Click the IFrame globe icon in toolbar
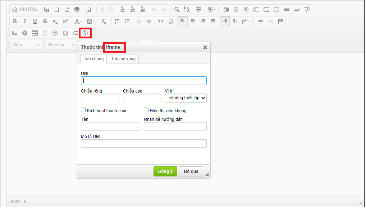This screenshot has width=366, height=208. tap(85, 33)
